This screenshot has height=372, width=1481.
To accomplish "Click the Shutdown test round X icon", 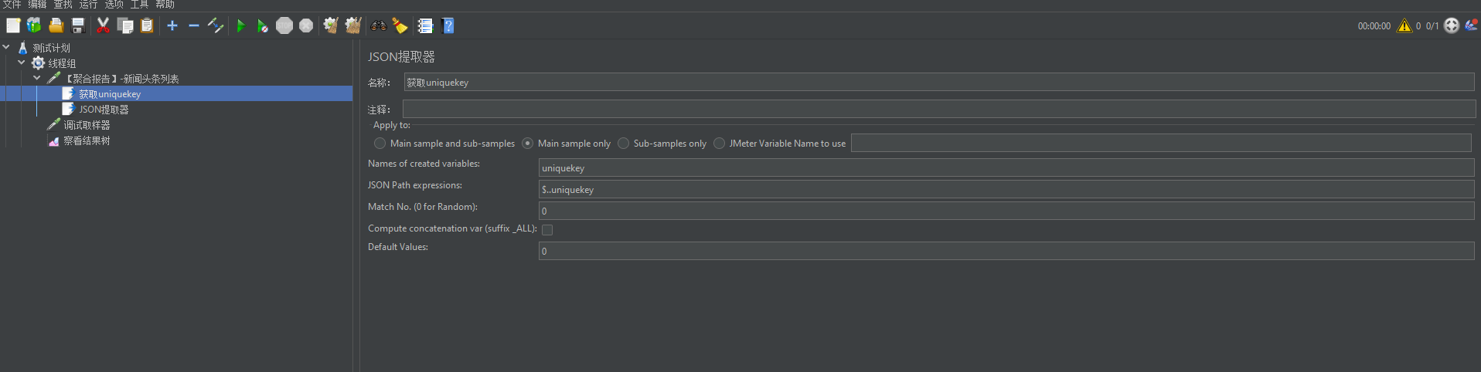I will 306,25.
